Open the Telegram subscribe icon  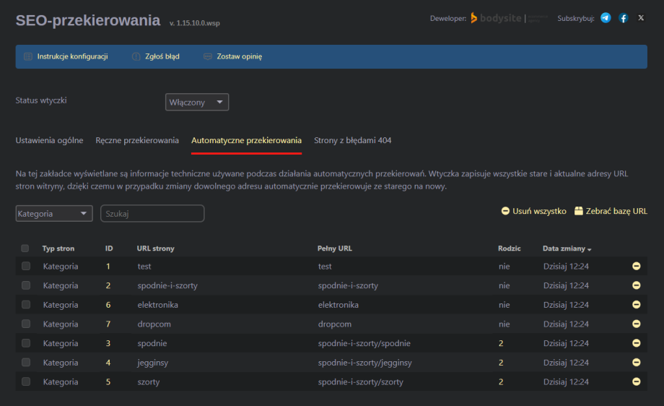[x=606, y=18]
